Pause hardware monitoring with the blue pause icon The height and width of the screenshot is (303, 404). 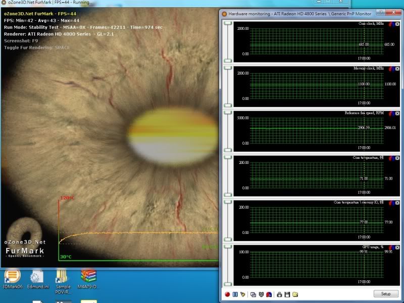tap(235, 294)
